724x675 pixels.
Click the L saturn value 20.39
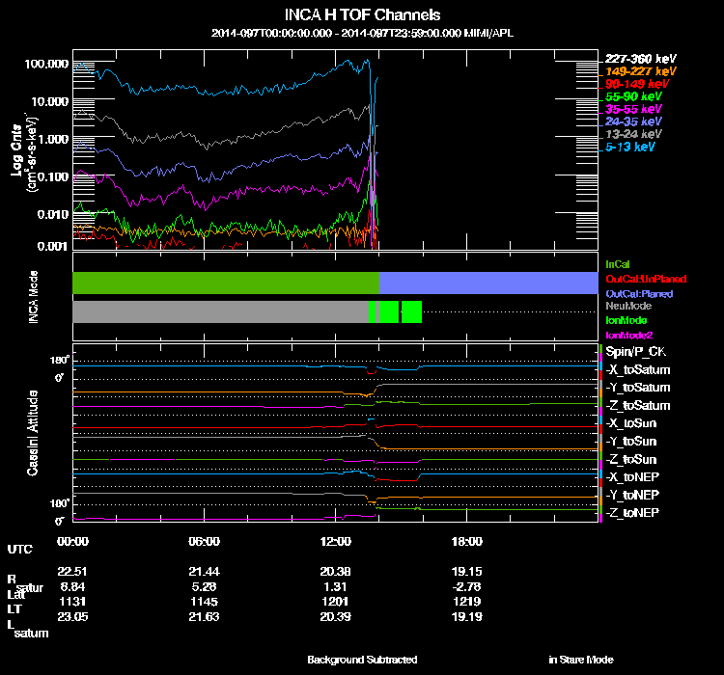pyautogui.click(x=336, y=616)
